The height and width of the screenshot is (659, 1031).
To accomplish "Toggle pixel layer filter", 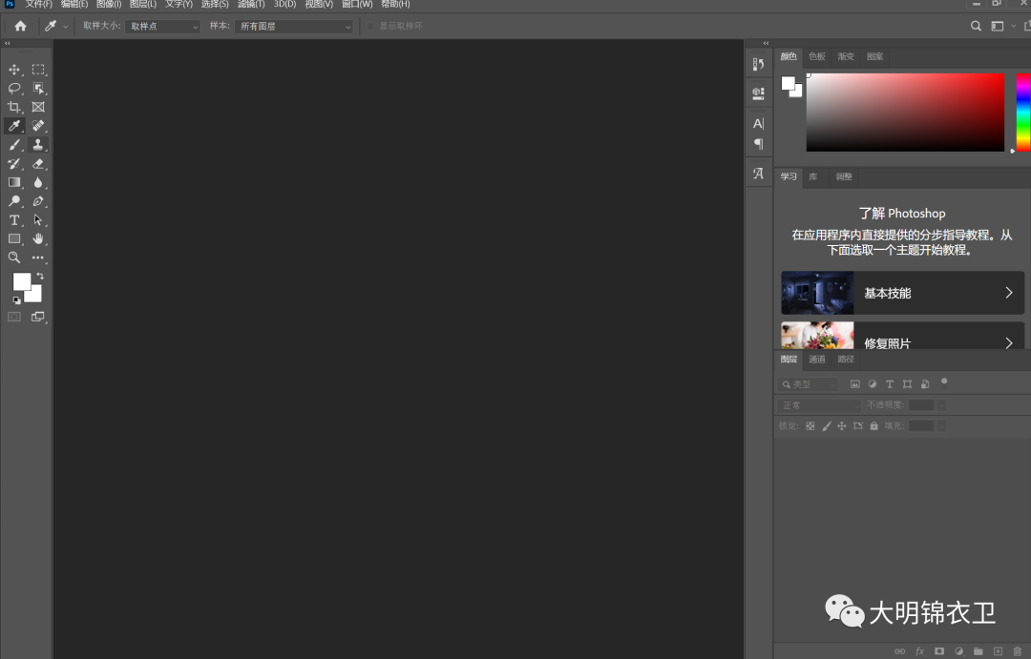I will pyautogui.click(x=854, y=384).
